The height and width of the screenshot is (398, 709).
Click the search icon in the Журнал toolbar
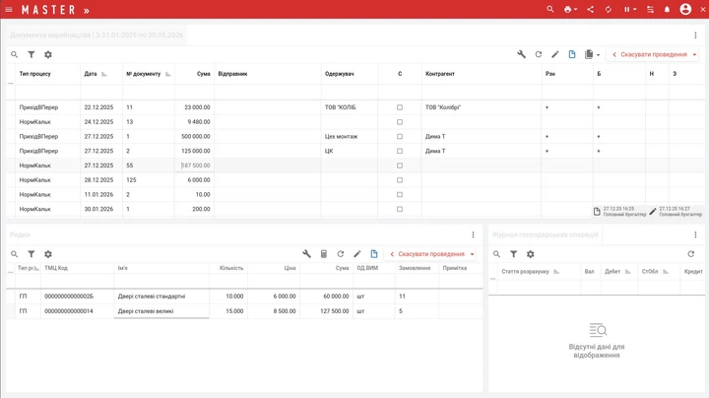coord(496,254)
